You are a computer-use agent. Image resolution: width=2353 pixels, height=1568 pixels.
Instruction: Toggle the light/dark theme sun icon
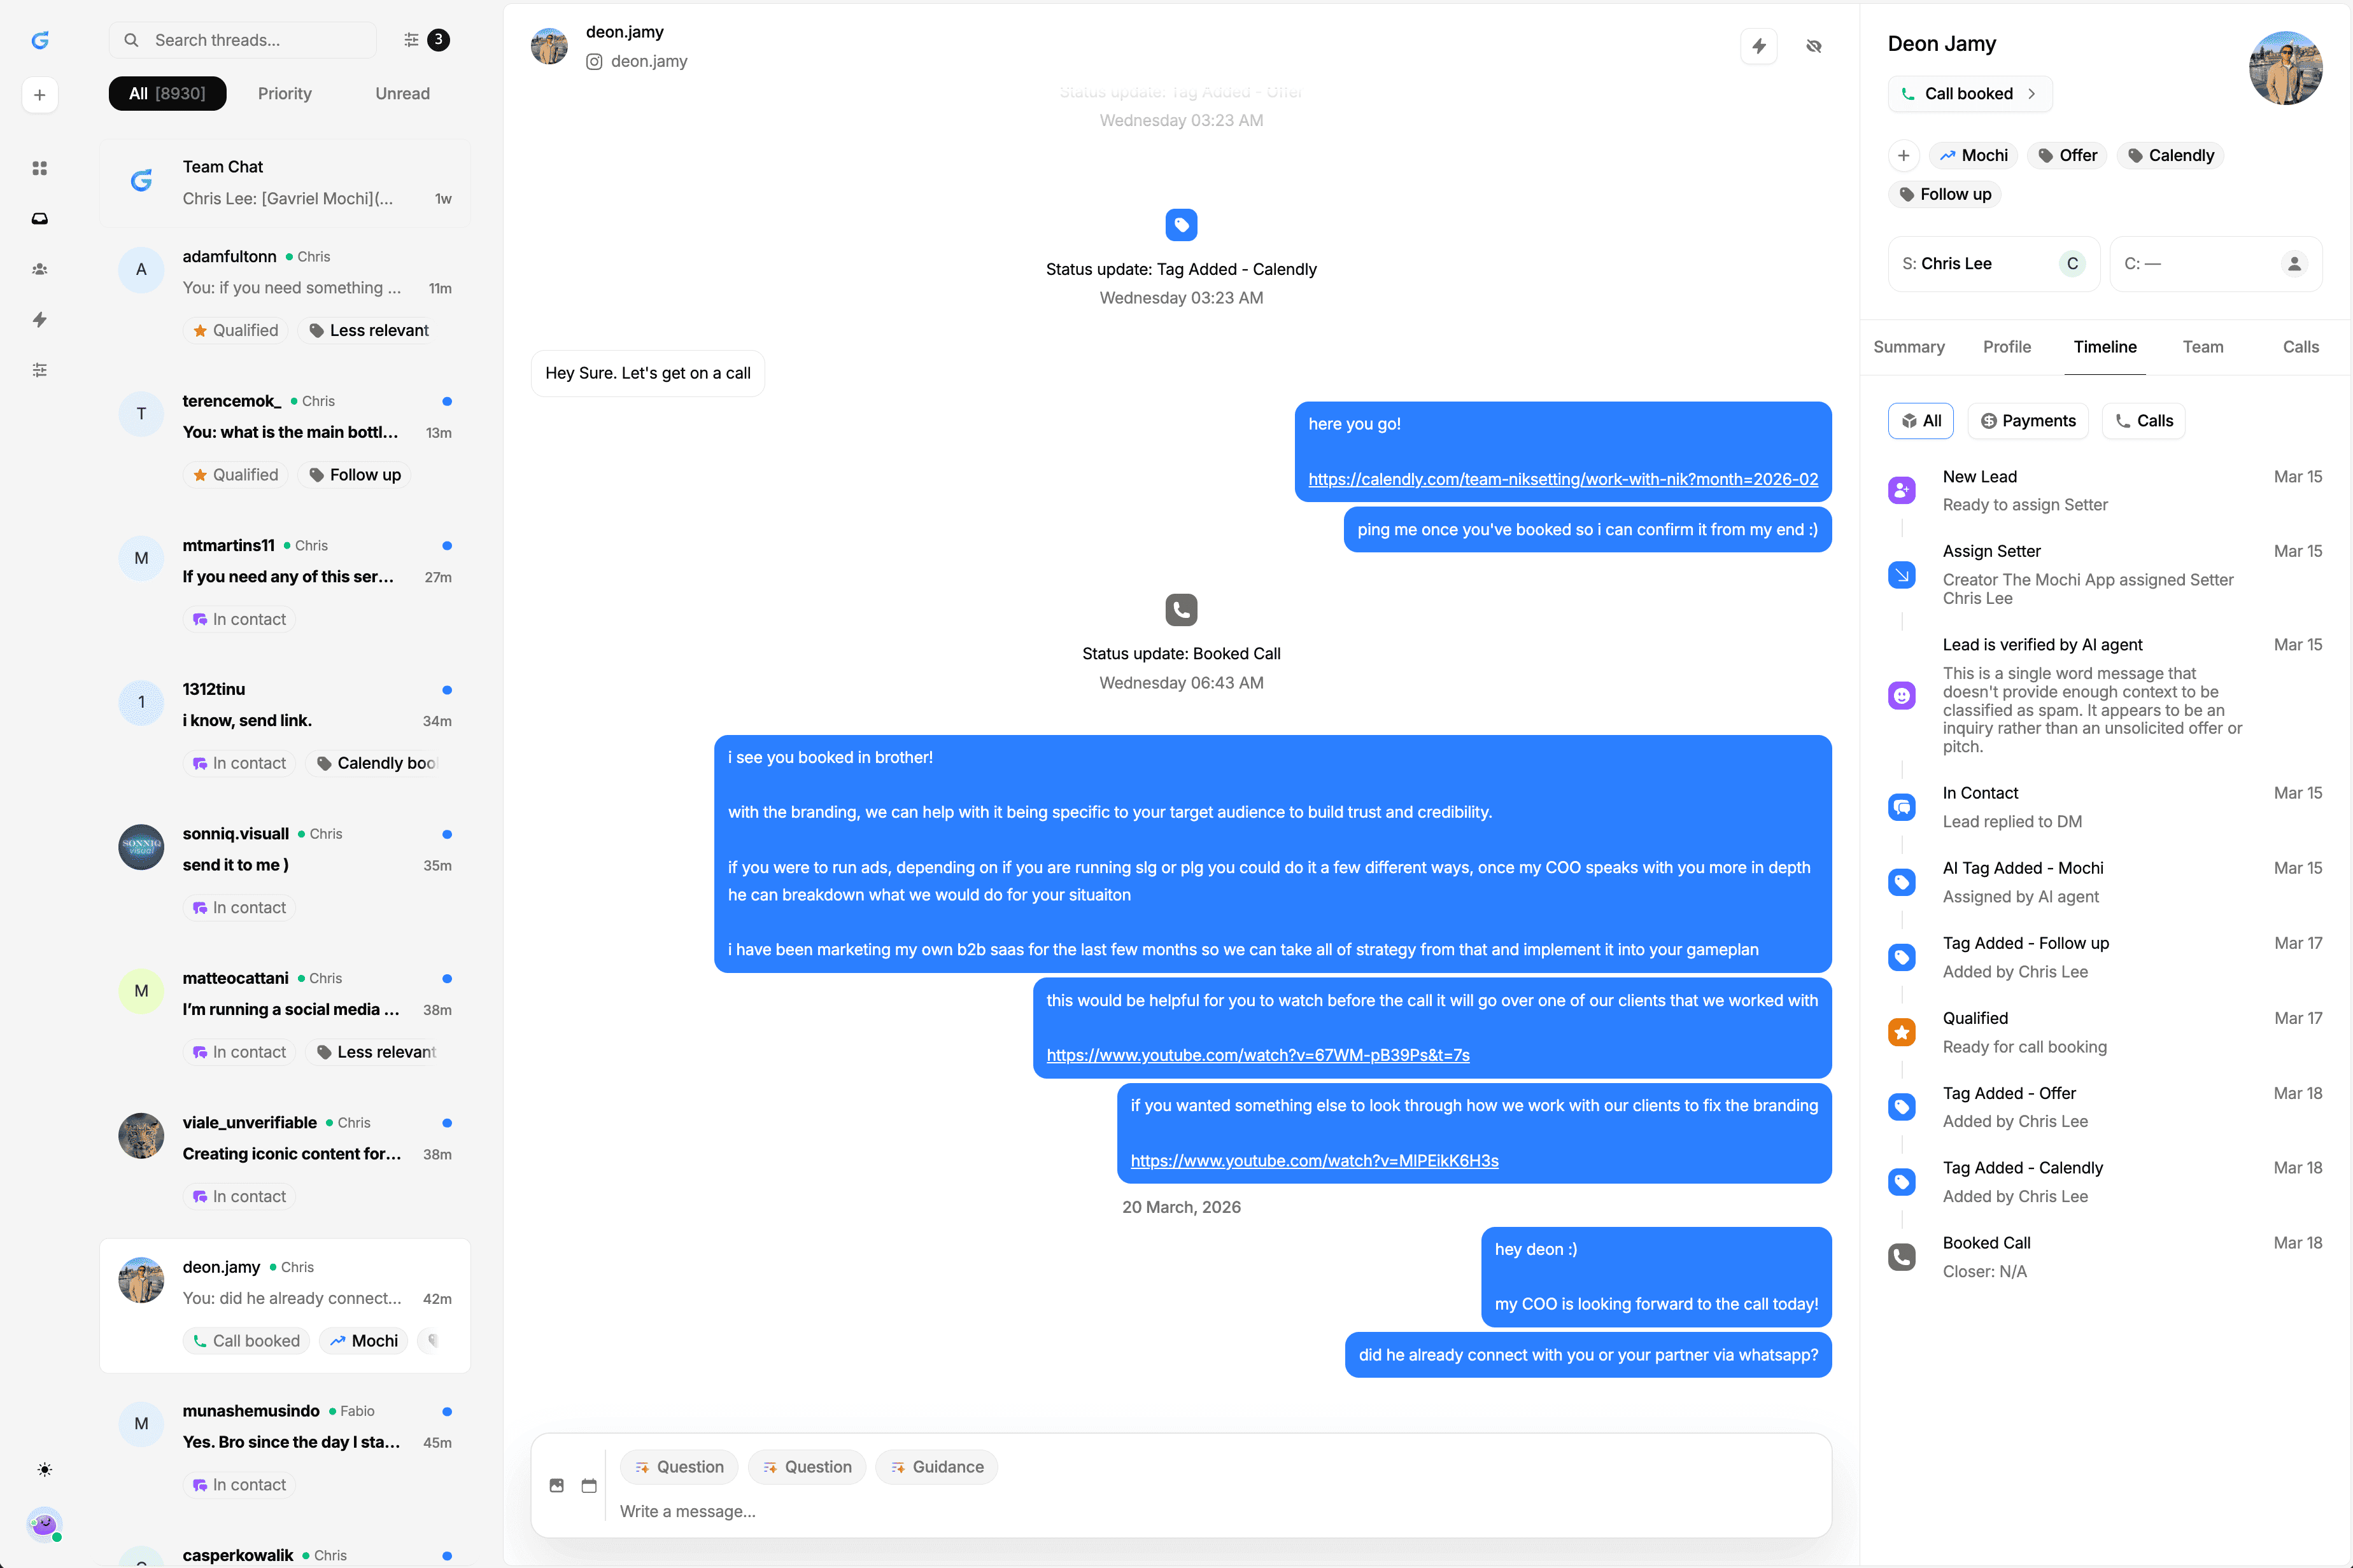[44, 1469]
